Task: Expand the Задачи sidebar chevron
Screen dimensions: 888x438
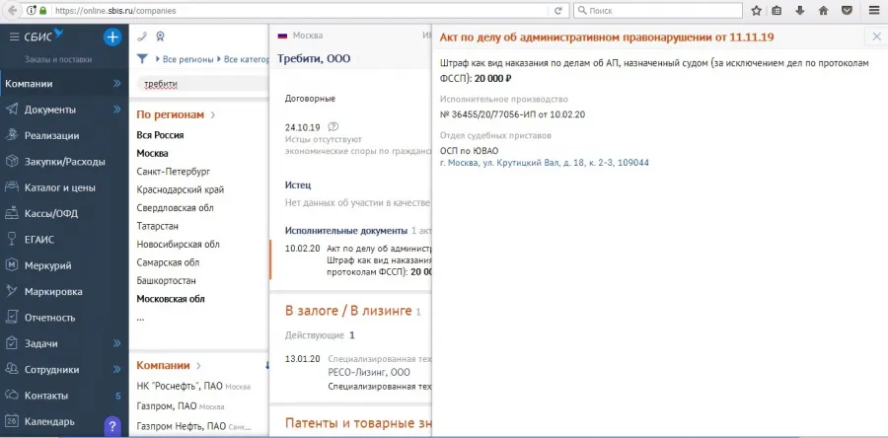Action: point(117,344)
